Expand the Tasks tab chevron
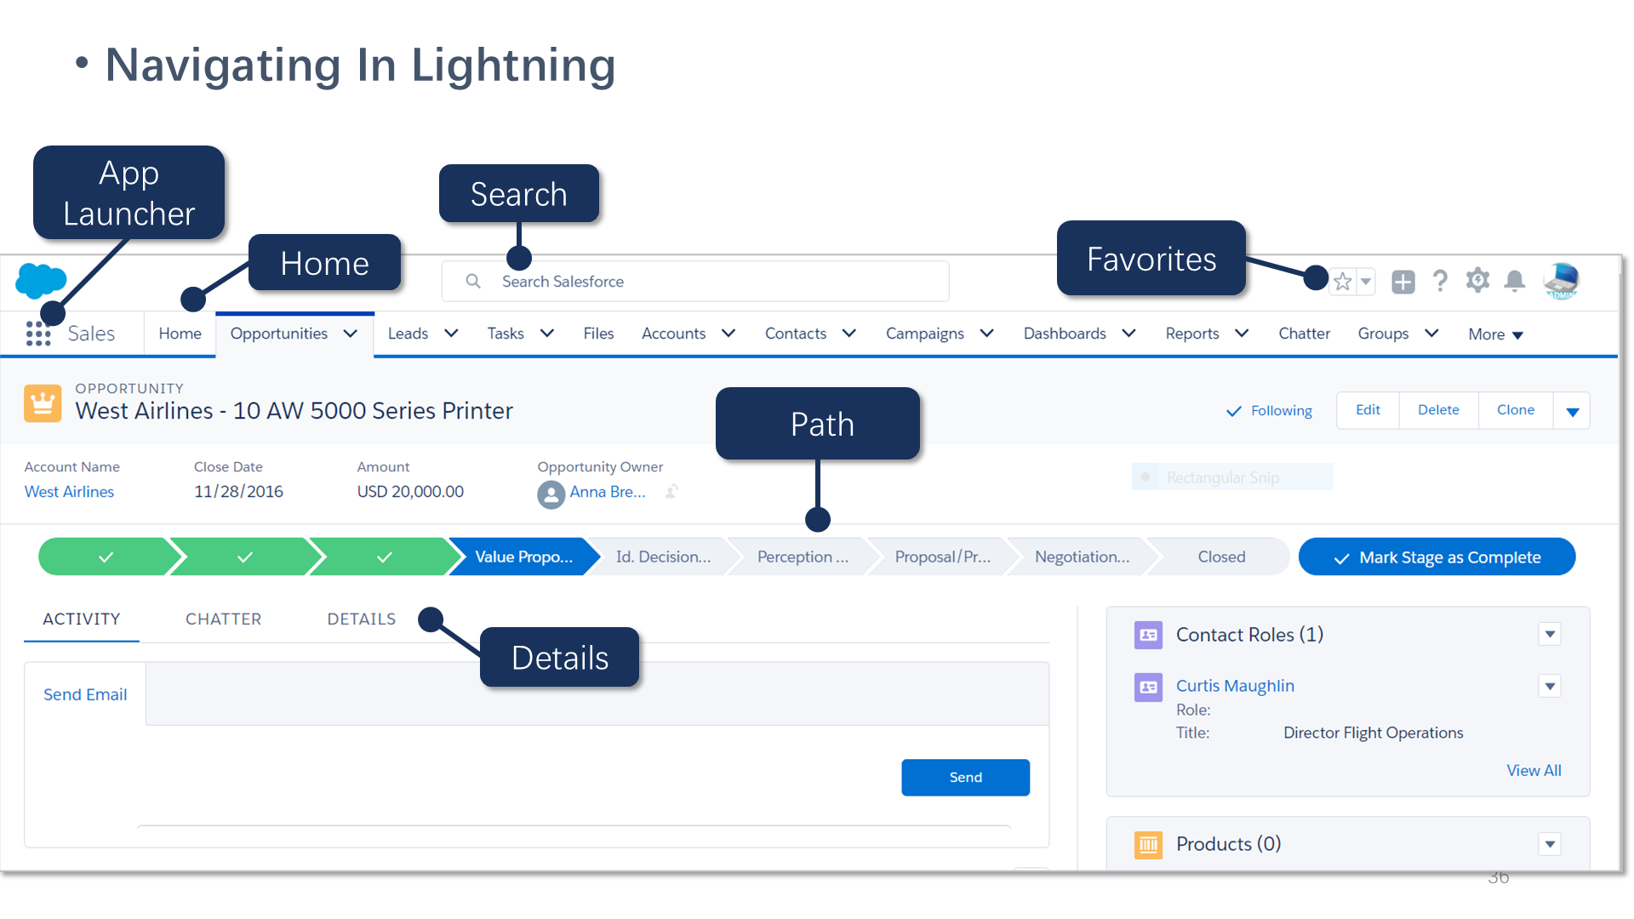 tap(547, 334)
